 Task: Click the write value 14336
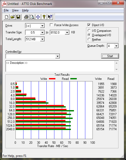[100, 95]
